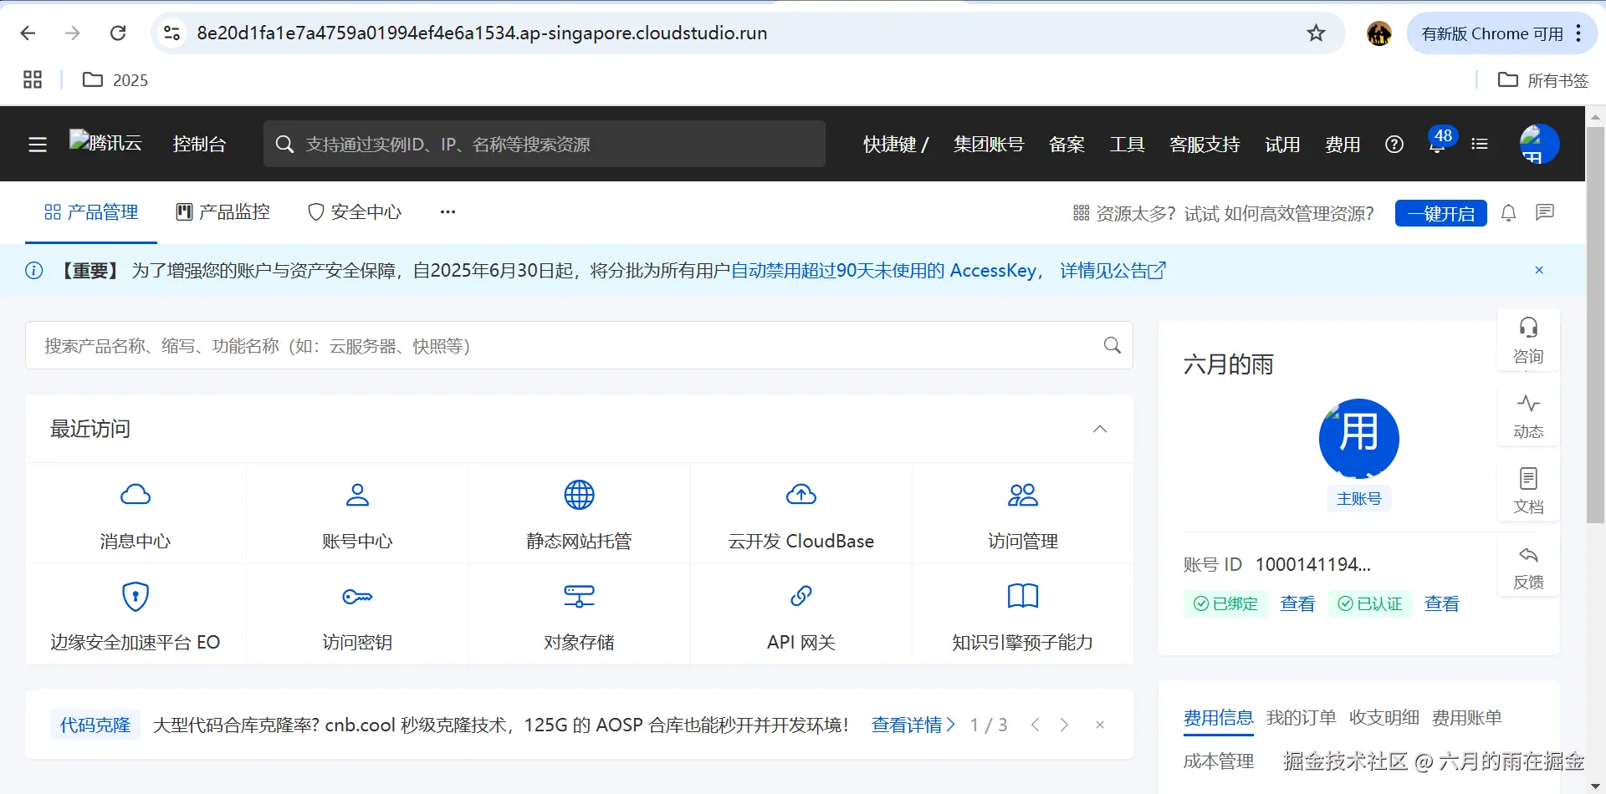Click the 动态 activity icon
1606x794 pixels.
(x=1528, y=403)
